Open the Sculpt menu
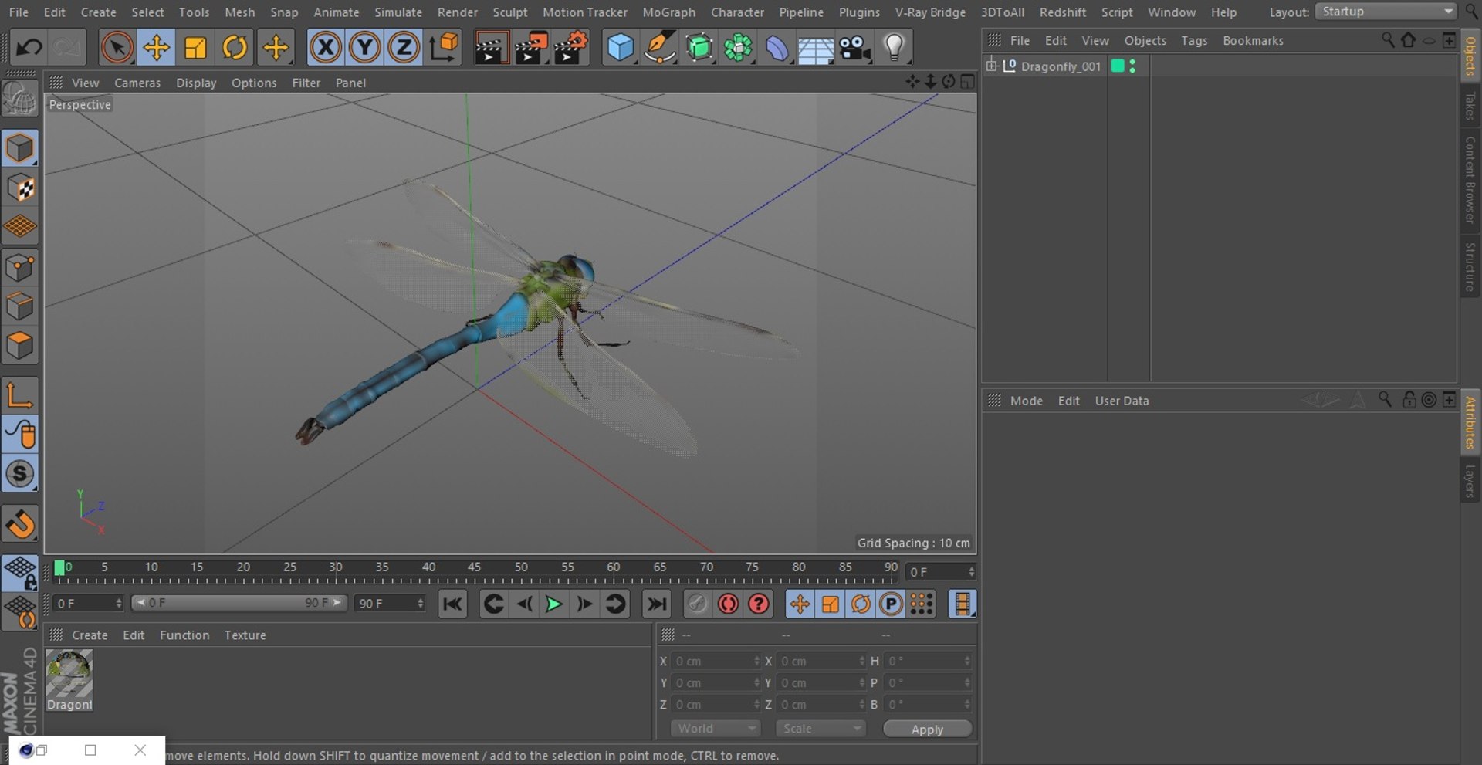The height and width of the screenshot is (765, 1482). pos(510,12)
